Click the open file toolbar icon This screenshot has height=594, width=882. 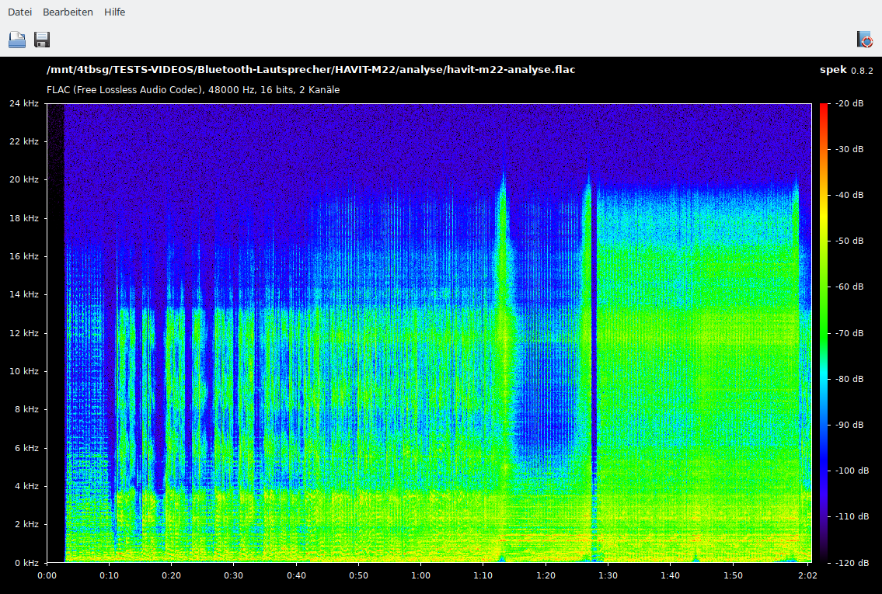coord(17,40)
